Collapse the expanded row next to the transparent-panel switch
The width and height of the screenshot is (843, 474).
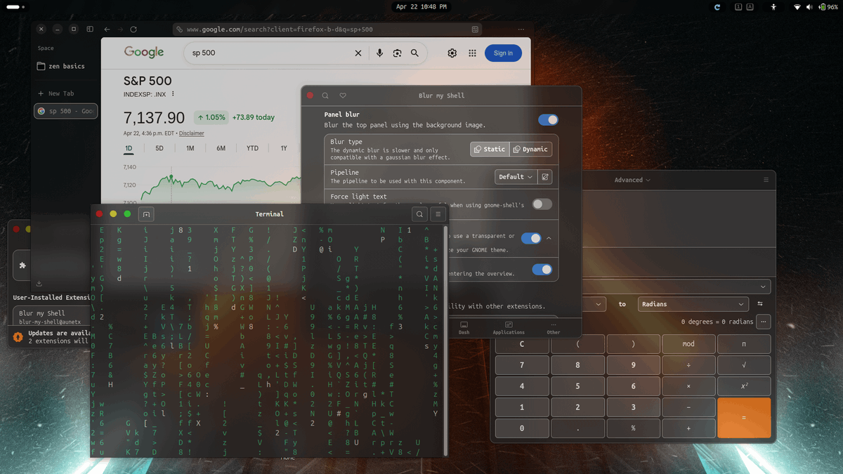[549, 238]
